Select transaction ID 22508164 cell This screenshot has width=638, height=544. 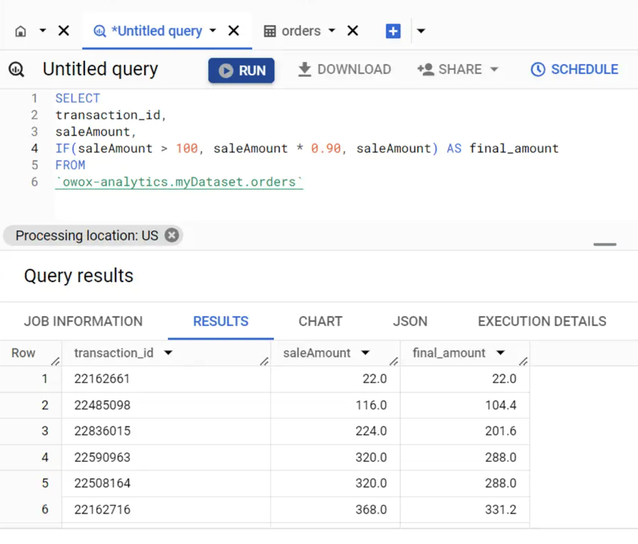(x=166, y=483)
